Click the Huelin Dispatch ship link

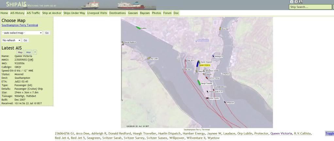point(169,134)
